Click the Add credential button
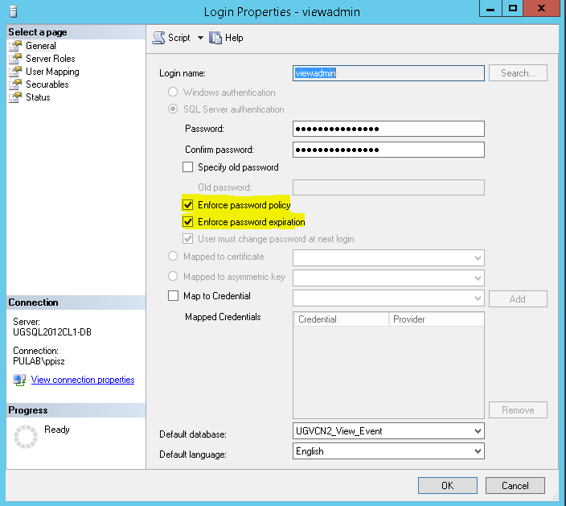Viewport: 566px width, 506px height. click(518, 299)
